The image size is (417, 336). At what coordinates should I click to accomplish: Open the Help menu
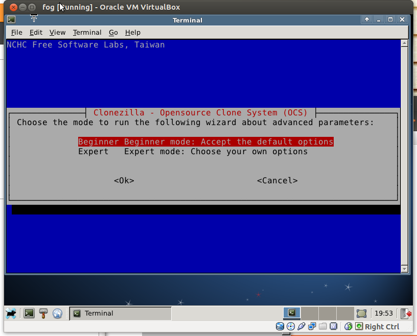(x=132, y=32)
